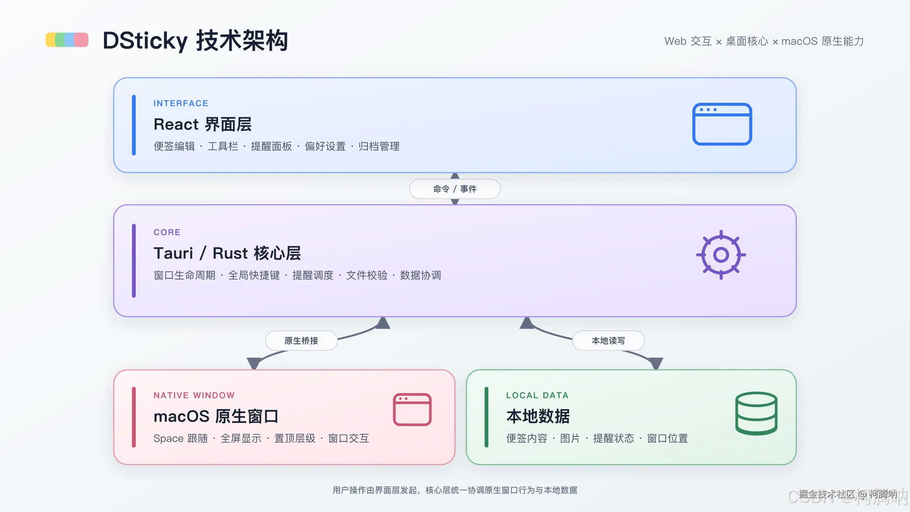Select the React 界面层 heading
The width and height of the screenshot is (910, 512).
[202, 124]
